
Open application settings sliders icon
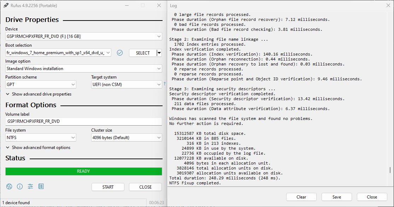(x=30, y=186)
